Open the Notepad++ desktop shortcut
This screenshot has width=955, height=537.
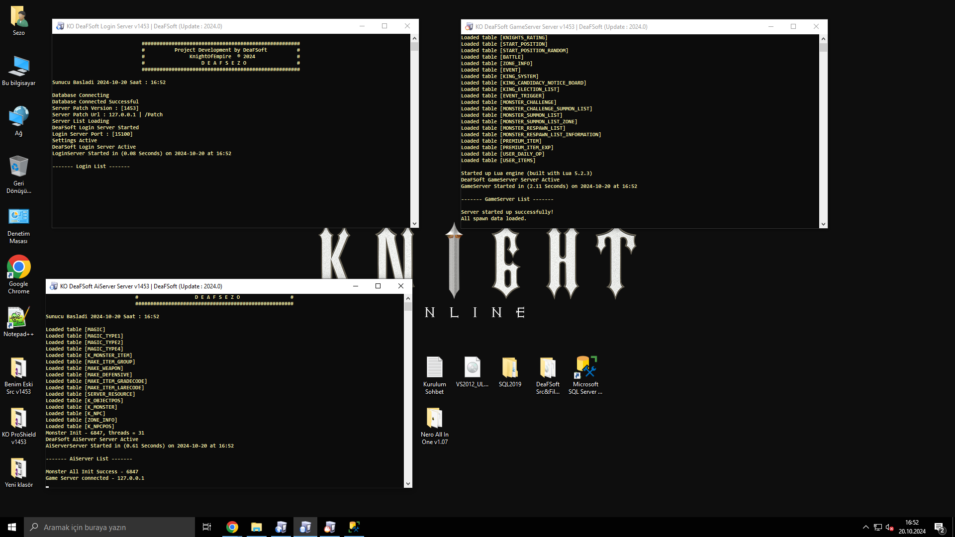tap(18, 319)
